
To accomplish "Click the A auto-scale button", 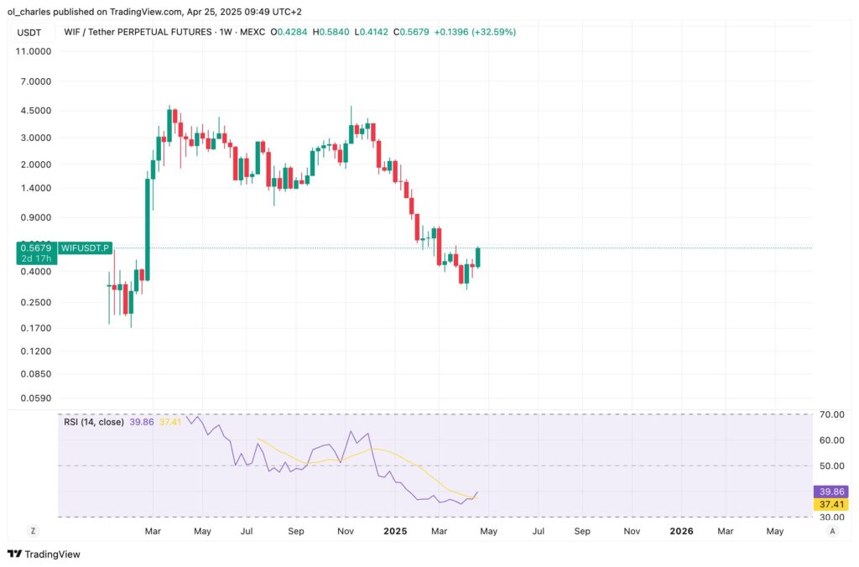I will click(x=833, y=531).
